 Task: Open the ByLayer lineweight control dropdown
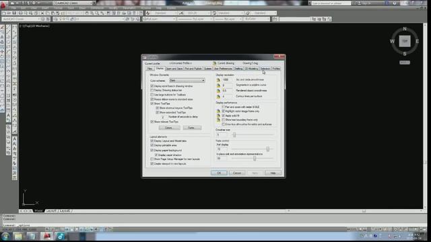point(228,19)
